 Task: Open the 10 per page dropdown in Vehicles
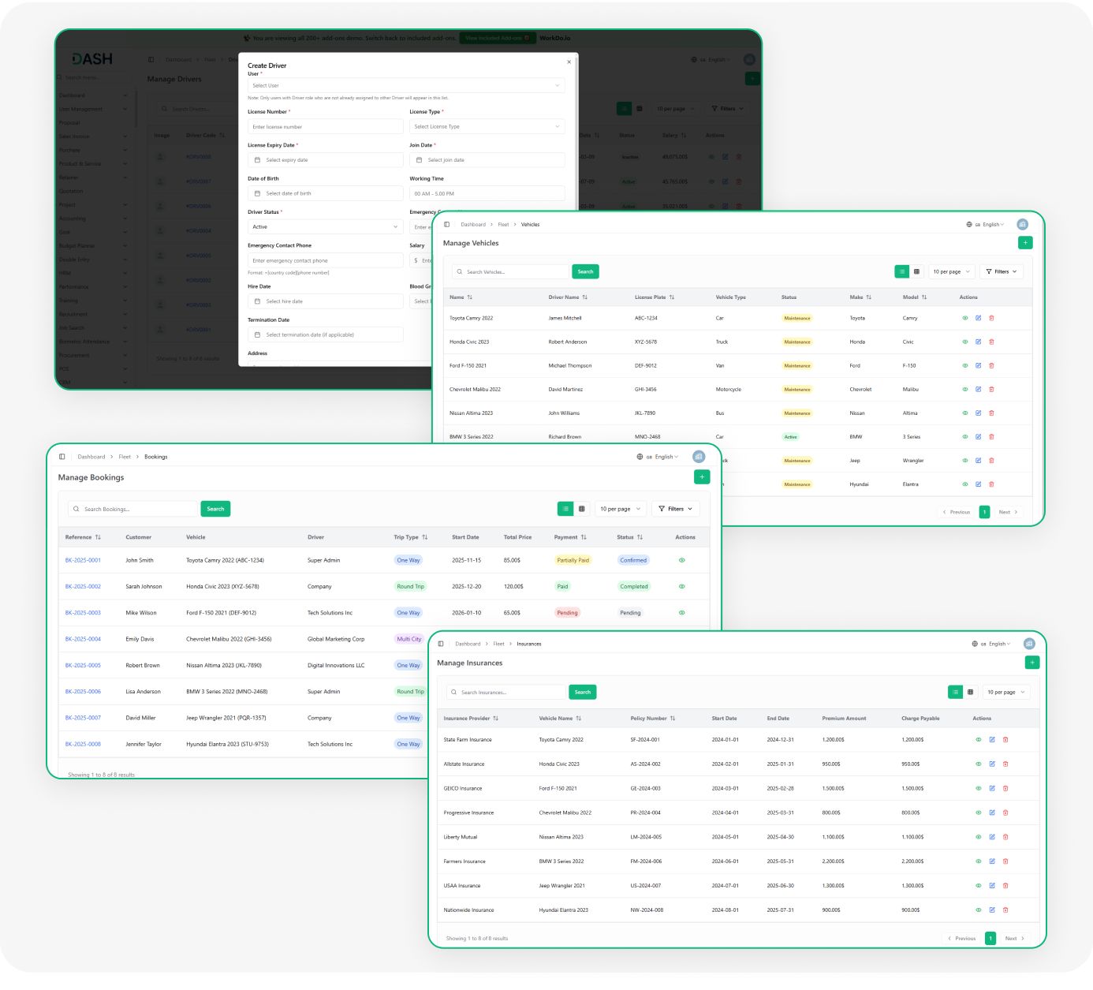click(952, 271)
